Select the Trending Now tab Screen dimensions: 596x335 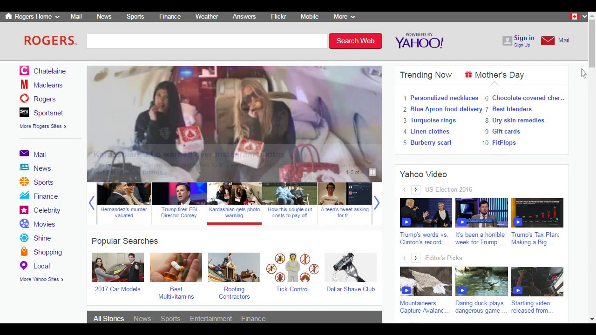(426, 75)
